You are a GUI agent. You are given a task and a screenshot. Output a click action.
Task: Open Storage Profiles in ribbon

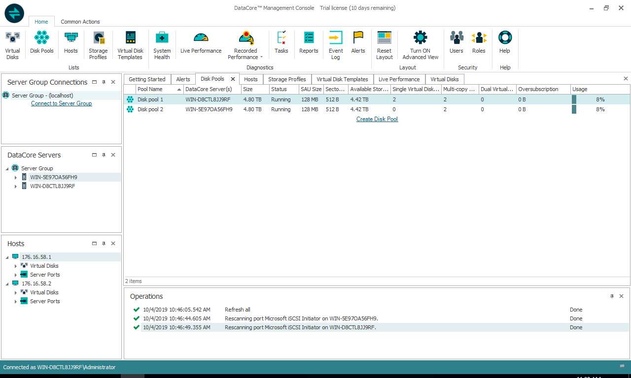pyautogui.click(x=98, y=45)
